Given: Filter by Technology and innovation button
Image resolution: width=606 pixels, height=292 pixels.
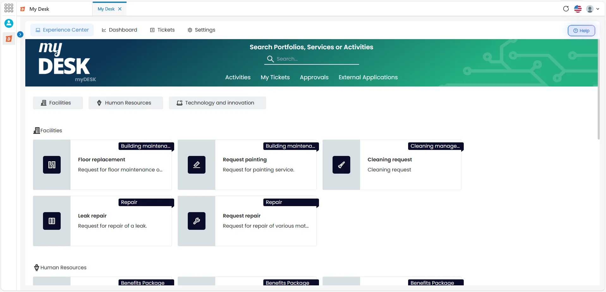Looking at the screenshot, I should (x=217, y=103).
